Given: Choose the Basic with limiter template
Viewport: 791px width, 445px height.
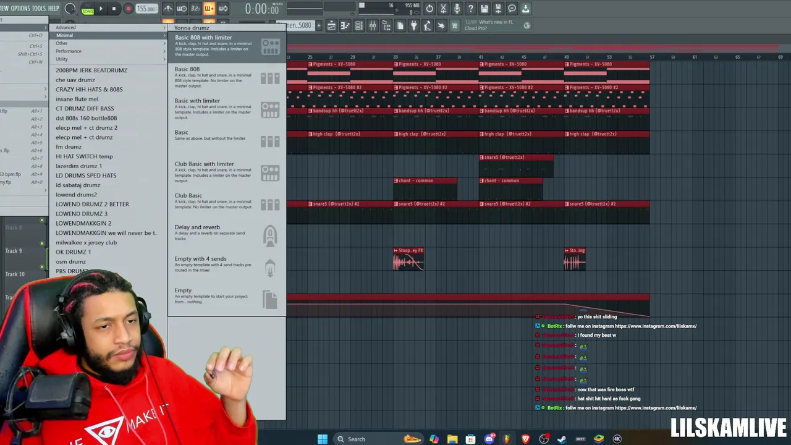Looking at the screenshot, I should coord(227,109).
